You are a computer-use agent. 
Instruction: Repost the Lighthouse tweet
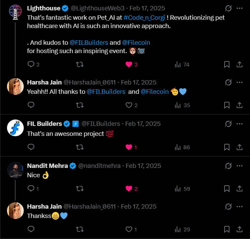click(80, 64)
